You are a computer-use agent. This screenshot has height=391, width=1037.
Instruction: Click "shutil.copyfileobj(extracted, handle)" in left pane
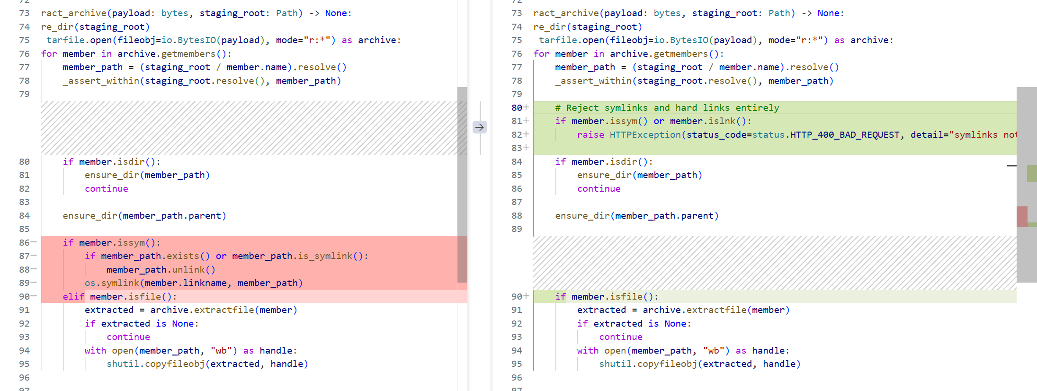click(207, 364)
